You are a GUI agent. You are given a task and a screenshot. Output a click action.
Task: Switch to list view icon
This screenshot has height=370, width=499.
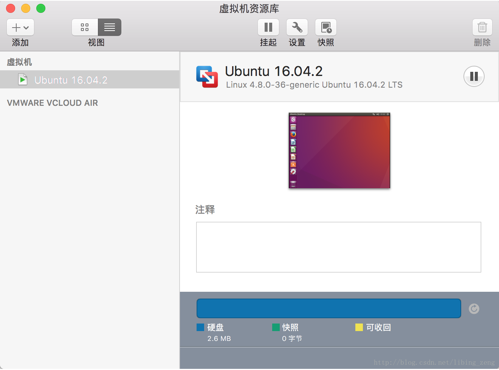click(x=110, y=27)
